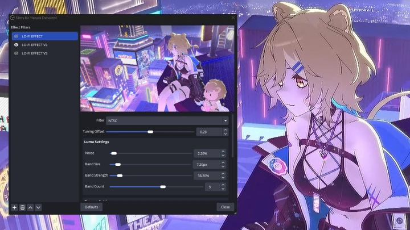Increase Band Size with up arrow

pyautogui.click(x=223, y=162)
